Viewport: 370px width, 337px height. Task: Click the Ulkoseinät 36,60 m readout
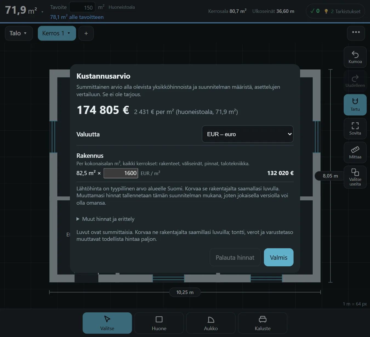coord(273,11)
